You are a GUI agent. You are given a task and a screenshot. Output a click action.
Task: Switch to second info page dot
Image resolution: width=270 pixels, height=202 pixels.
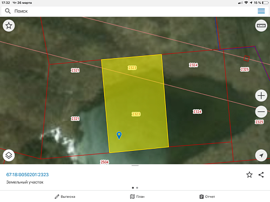coord(137,188)
